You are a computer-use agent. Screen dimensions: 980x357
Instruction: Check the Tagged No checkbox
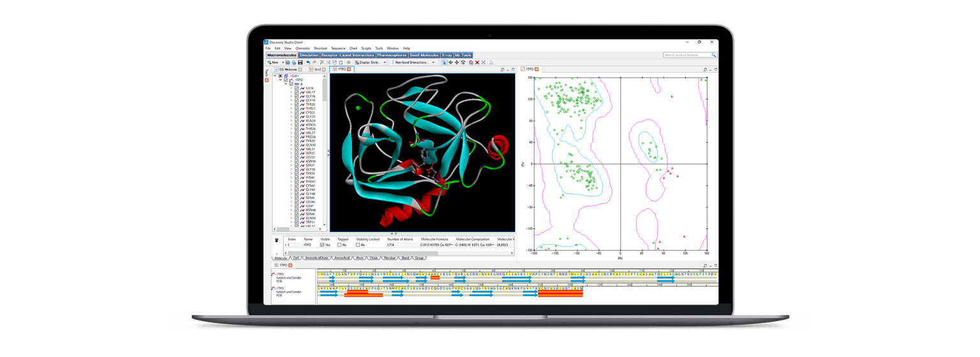[x=340, y=245]
